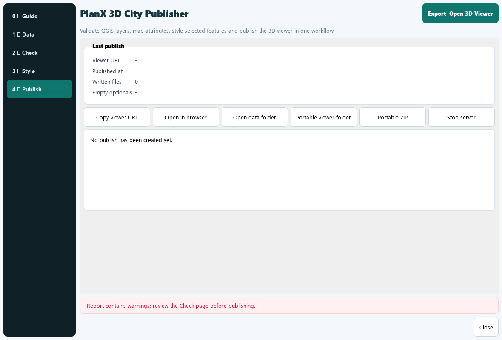Switch to the Data step
This screenshot has height=340, width=502.
[x=40, y=34]
